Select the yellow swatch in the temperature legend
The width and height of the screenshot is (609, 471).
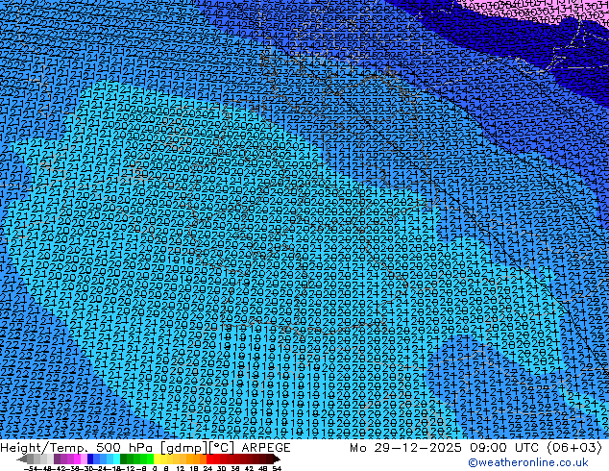157,459
